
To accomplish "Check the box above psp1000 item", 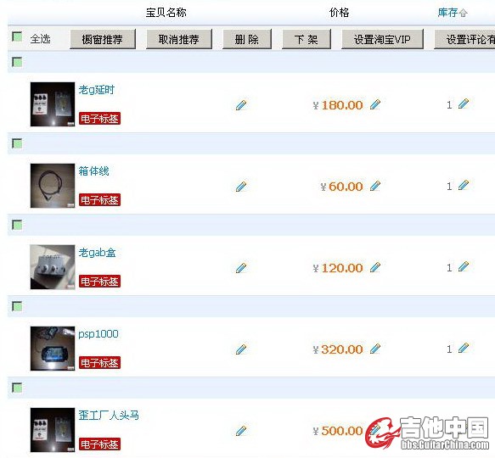I will click(x=17, y=306).
